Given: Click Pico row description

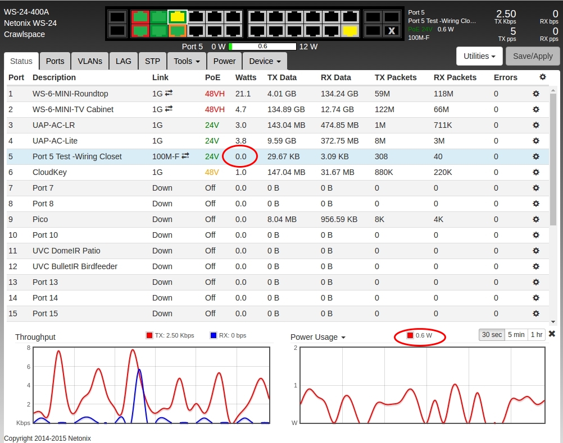Looking at the screenshot, I should tap(40, 219).
